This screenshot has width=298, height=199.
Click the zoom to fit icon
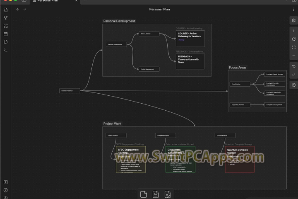tap(293, 47)
